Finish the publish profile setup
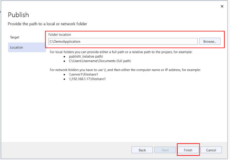Viewport: 230px width, 160px height. [188, 150]
